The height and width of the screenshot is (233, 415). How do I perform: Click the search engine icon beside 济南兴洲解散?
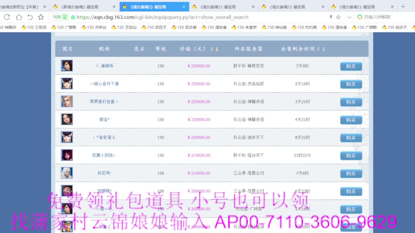pos(359,17)
